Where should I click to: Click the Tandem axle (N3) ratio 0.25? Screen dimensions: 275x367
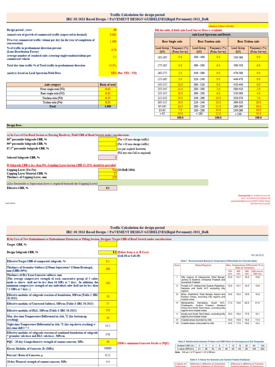tap(107, 98)
